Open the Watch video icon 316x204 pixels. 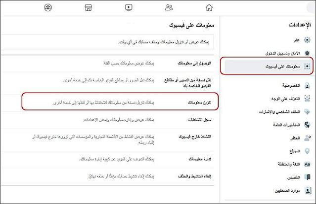pos(129,7)
